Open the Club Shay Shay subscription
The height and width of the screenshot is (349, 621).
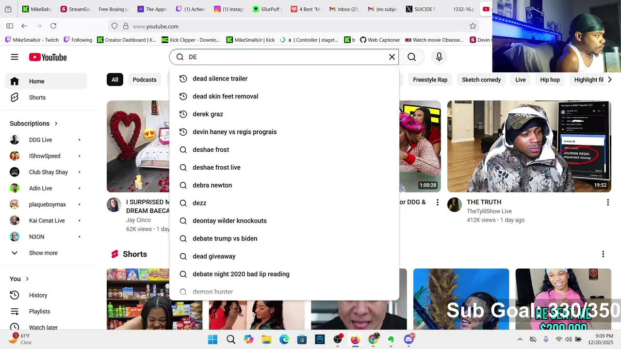(x=46, y=172)
